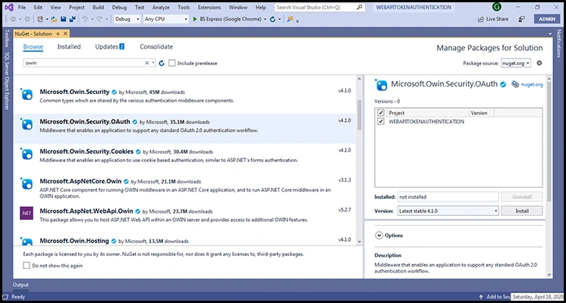566x303 pixels.
Task: Click the Open File folder icon
Action: [54, 19]
